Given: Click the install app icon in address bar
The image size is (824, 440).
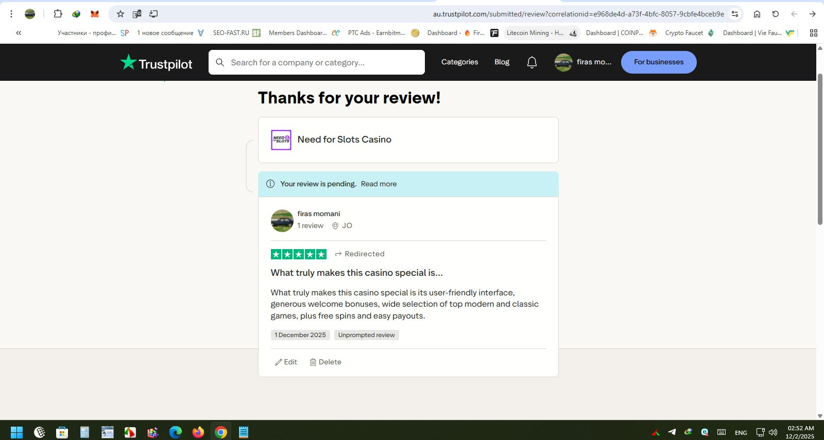Looking at the screenshot, I should [153, 14].
